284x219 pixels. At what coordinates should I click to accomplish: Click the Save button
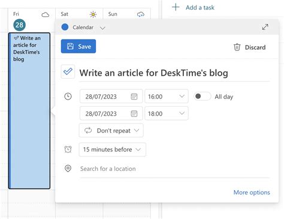[78, 46]
